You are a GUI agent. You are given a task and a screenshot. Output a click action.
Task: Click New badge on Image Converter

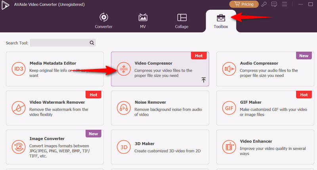coord(94,134)
